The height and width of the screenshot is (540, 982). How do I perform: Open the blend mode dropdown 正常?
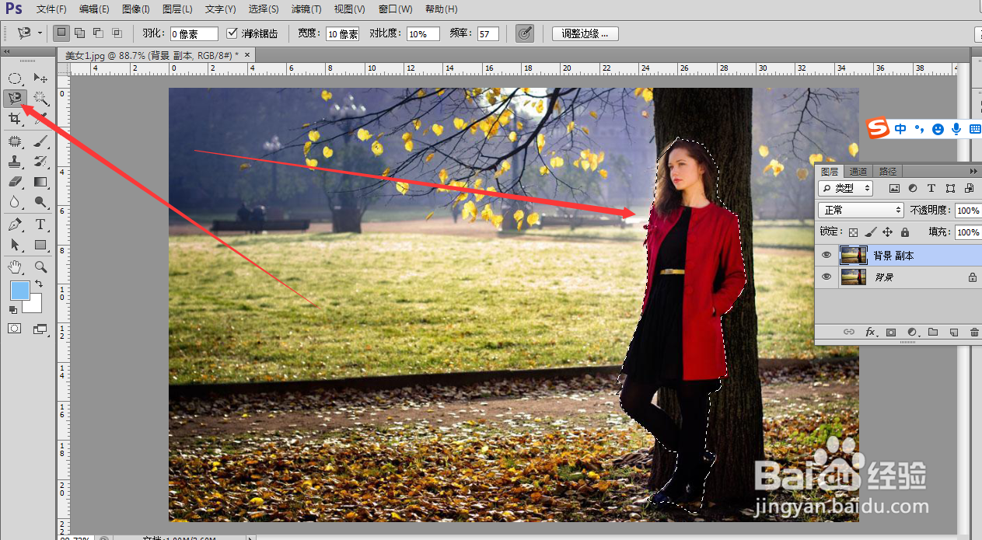[862, 210]
